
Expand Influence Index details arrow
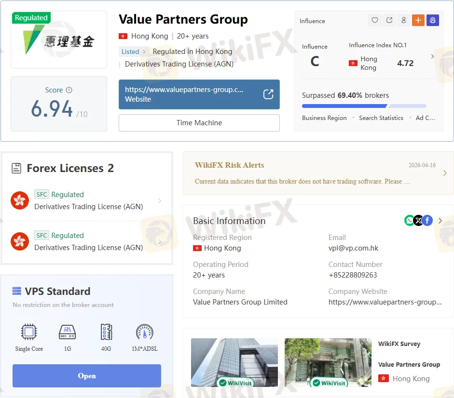432,56
